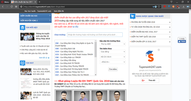Click the Tìm kiếm button
The height and width of the screenshot is (101, 191).
click(113, 69)
